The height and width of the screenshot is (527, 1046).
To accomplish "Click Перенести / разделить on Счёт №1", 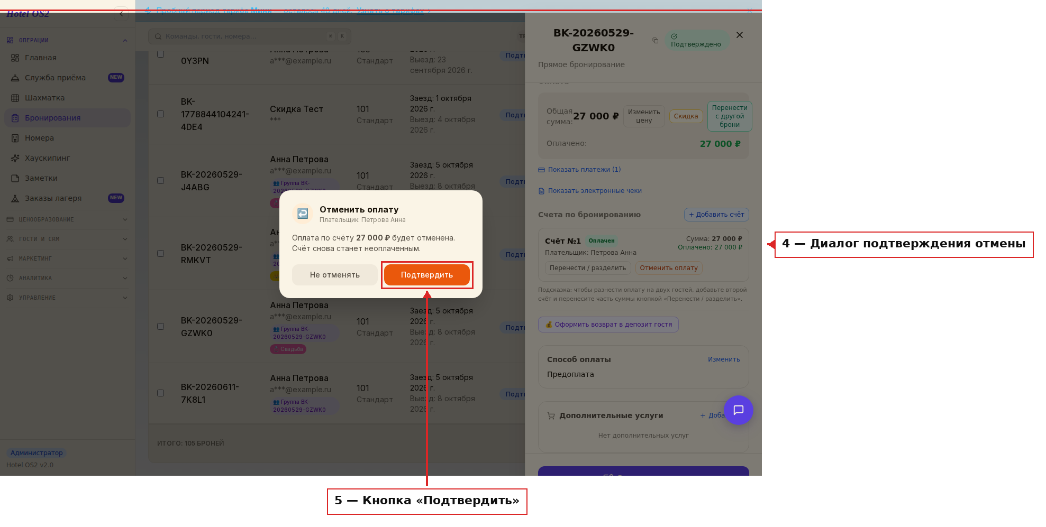I will 588,268.
